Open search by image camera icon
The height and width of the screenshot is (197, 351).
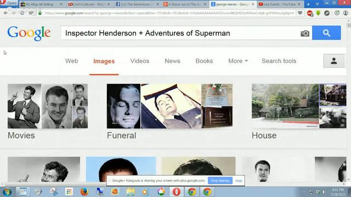tap(305, 33)
